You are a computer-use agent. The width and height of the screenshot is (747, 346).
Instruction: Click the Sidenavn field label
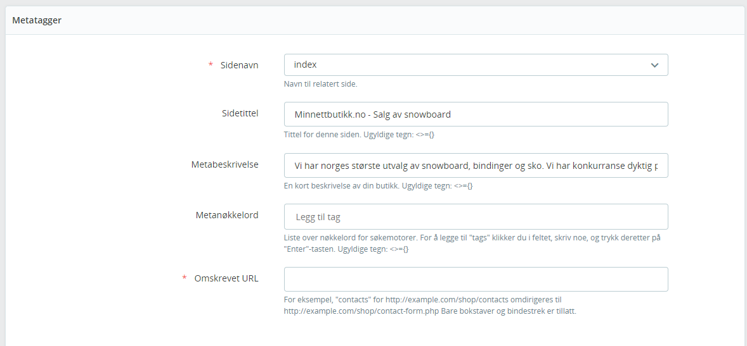point(239,65)
